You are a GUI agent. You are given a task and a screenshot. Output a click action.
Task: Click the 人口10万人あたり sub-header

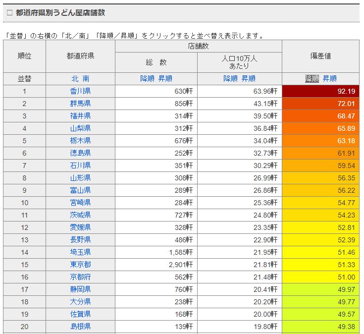click(x=240, y=62)
